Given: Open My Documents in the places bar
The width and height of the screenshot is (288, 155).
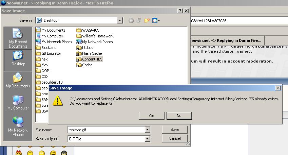Looking at the screenshot, I should tap(18, 80).
